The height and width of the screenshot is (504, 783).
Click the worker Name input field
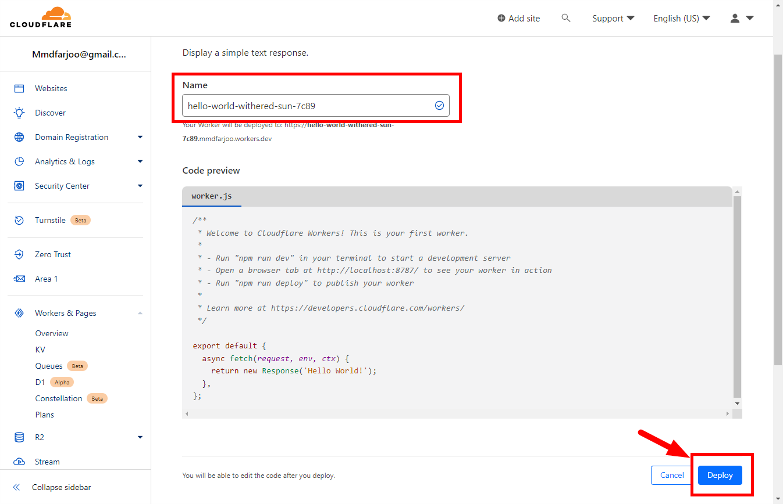pyautogui.click(x=316, y=105)
